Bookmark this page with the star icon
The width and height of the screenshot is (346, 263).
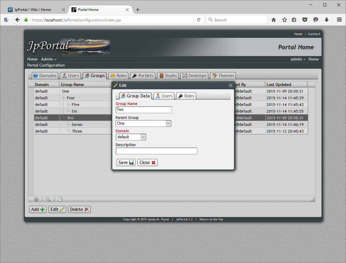tap(284, 20)
